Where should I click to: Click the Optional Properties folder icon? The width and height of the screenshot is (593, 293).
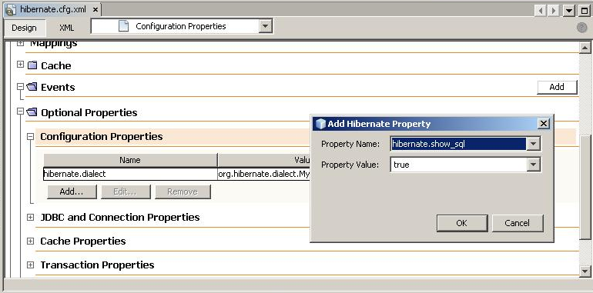pyautogui.click(x=32, y=112)
